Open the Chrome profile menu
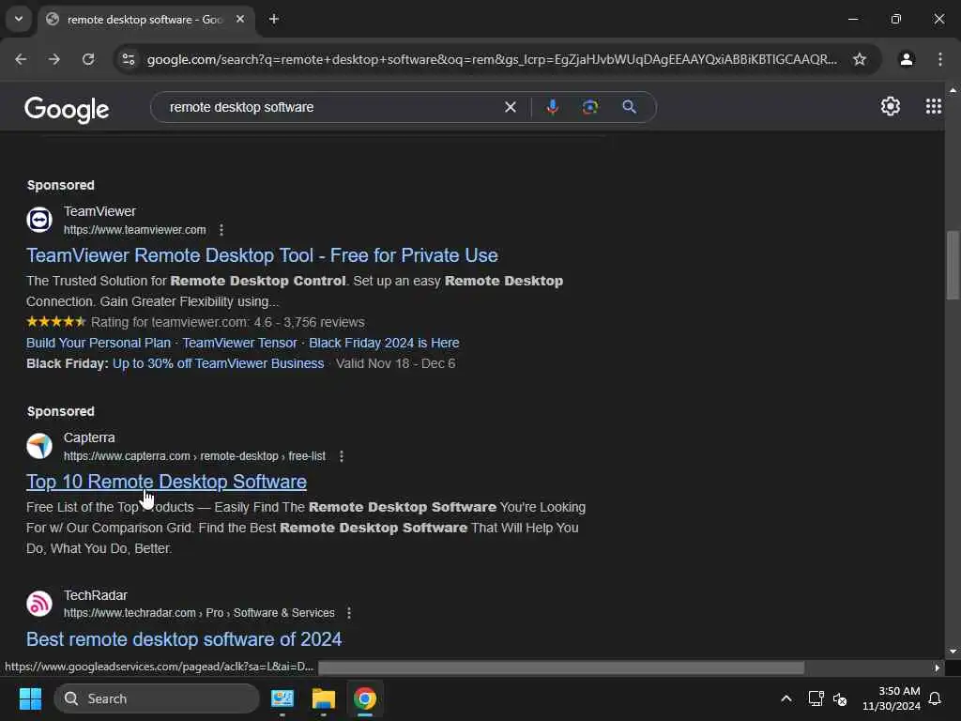This screenshot has width=961, height=721. 907,59
